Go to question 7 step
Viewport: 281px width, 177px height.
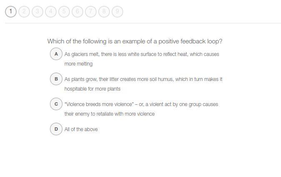pos(91,12)
